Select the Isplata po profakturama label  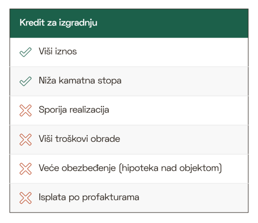click(89, 197)
